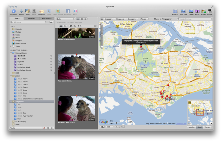The image size is (222, 142).
Task: Click the map zoom slider track
Action: tap(102, 36)
